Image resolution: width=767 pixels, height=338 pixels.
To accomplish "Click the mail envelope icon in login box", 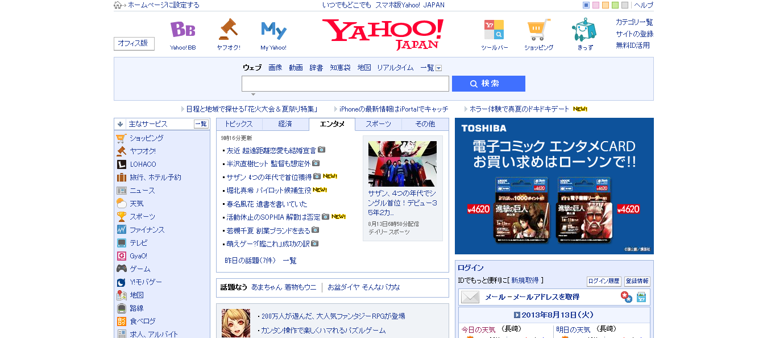I will point(470,297).
